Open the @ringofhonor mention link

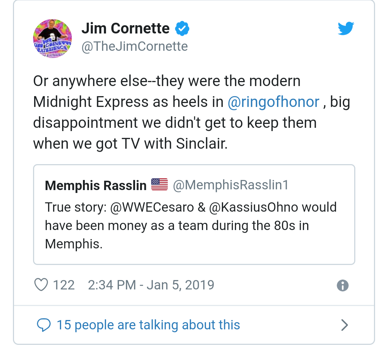[x=273, y=102]
